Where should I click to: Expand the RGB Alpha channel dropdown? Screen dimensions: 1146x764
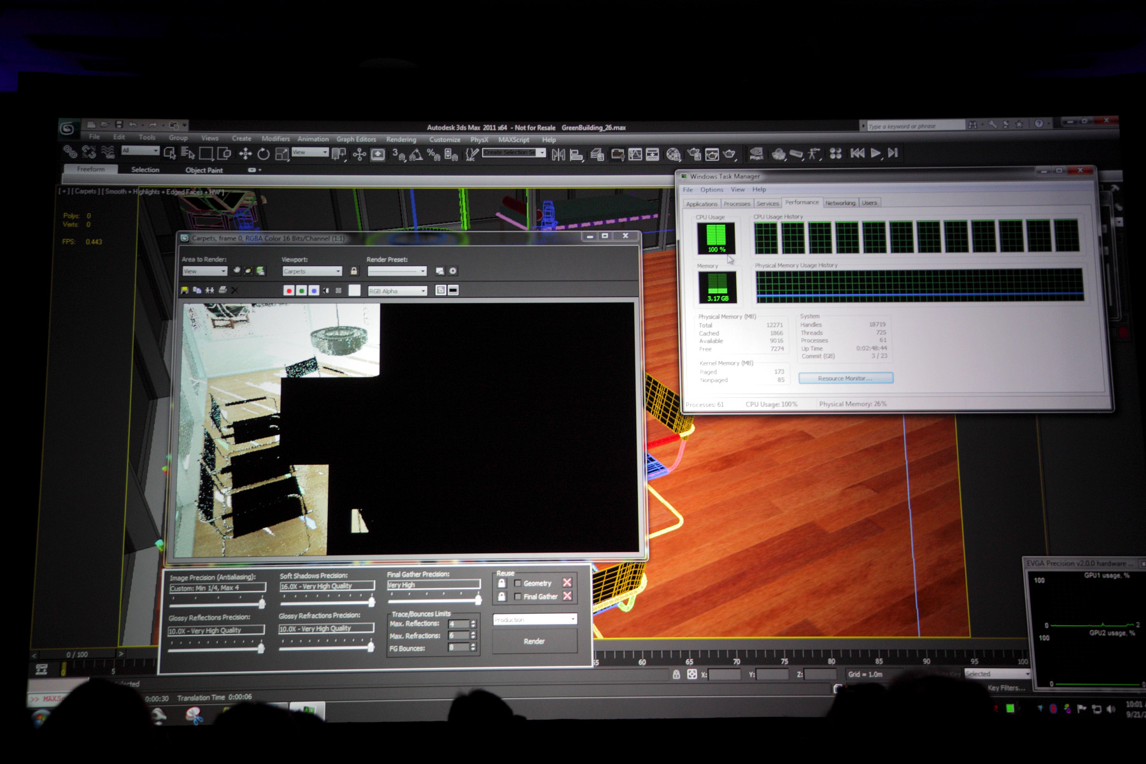click(x=397, y=291)
